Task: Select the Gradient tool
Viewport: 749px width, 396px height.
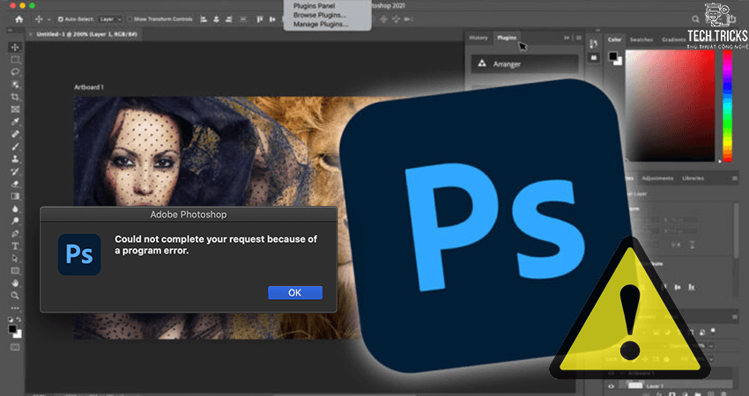Action: point(15,196)
